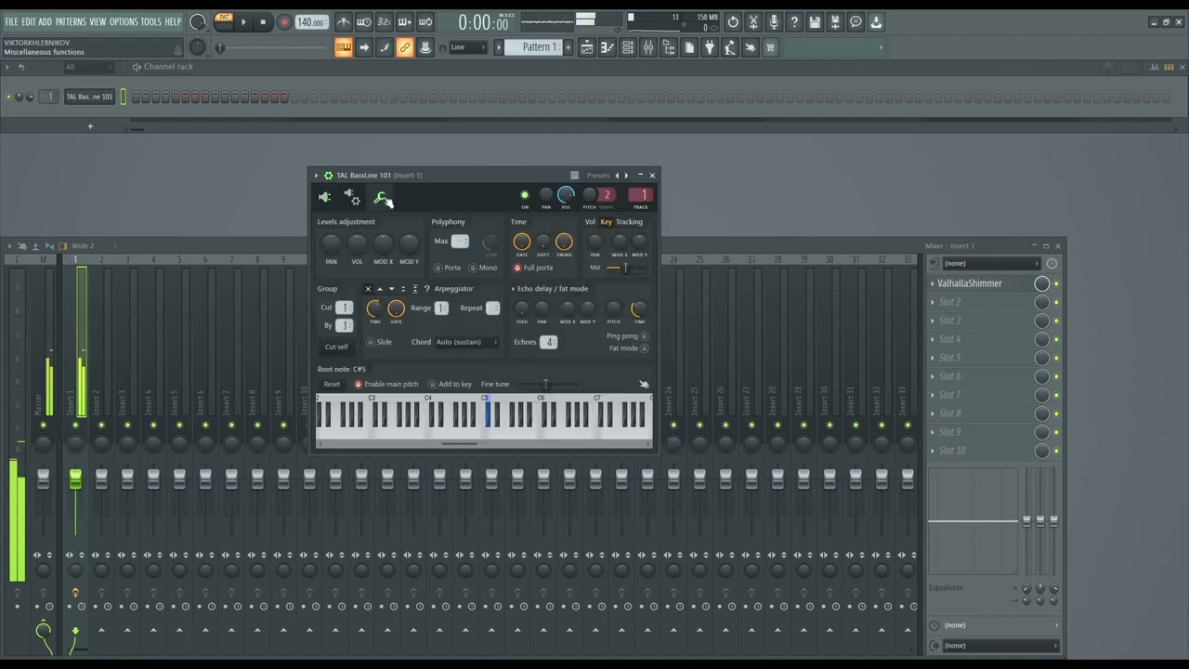The width and height of the screenshot is (1189, 669).
Task: Click the save project floppy icon
Action: click(815, 22)
